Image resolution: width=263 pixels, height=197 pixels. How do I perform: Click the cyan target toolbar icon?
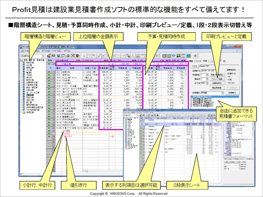pos(174,56)
